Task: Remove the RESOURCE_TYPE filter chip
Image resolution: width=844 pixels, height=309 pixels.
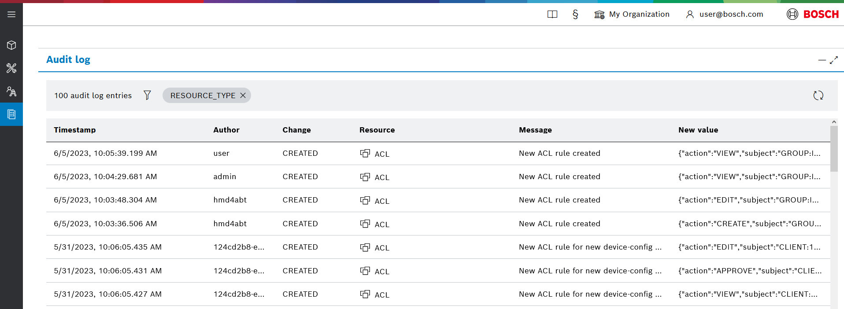Action: pyautogui.click(x=243, y=96)
